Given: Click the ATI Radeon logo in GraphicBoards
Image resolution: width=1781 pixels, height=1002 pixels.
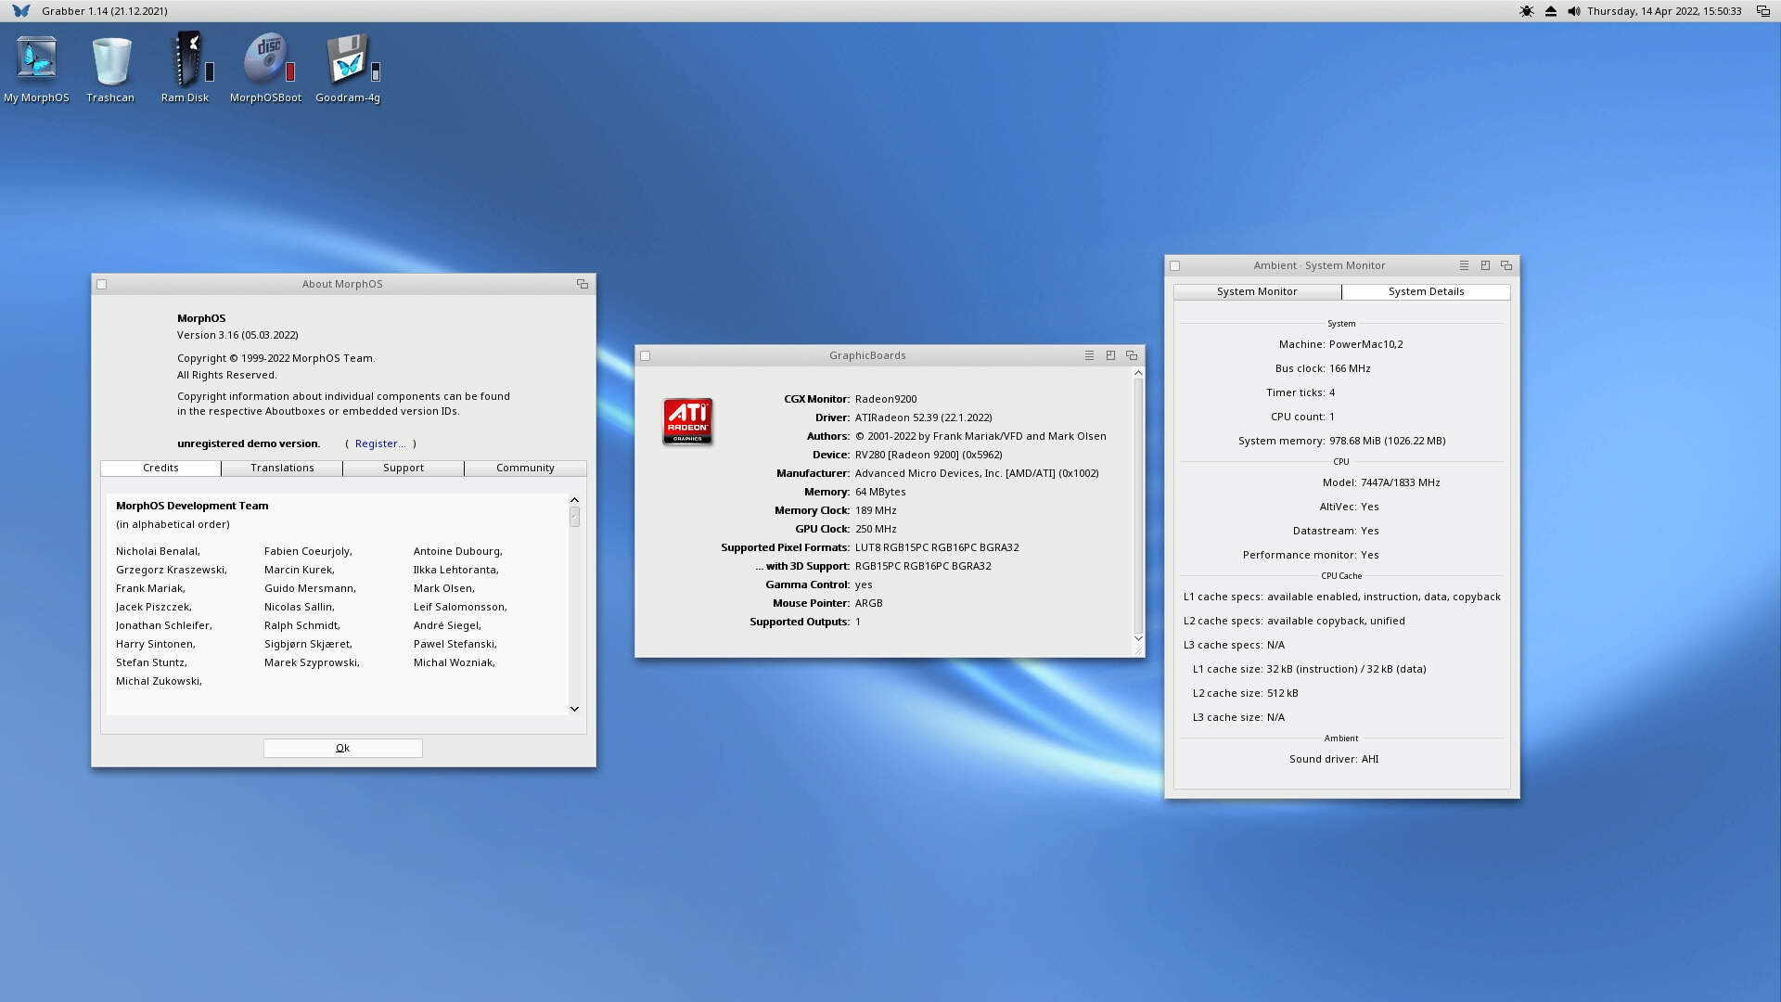Looking at the screenshot, I should tap(687, 421).
